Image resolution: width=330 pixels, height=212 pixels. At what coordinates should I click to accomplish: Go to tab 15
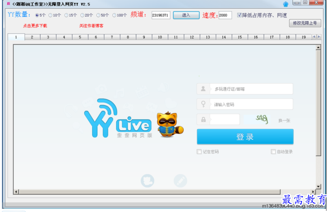click(x=240, y=37)
